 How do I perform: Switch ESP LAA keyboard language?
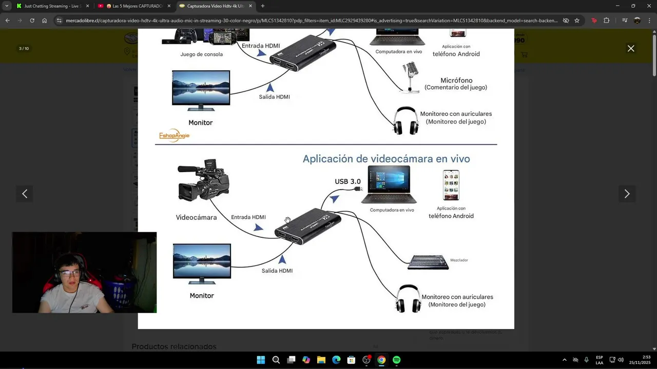[x=600, y=360]
